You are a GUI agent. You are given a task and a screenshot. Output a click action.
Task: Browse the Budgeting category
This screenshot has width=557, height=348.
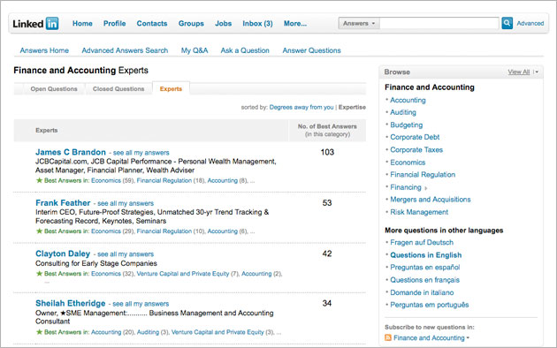coord(407,125)
